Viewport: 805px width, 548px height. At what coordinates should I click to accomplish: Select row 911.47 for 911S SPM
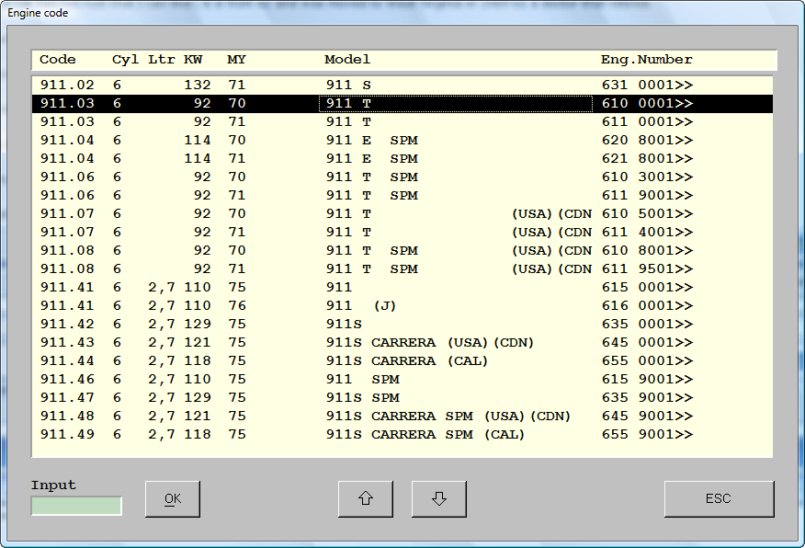[x=402, y=397]
